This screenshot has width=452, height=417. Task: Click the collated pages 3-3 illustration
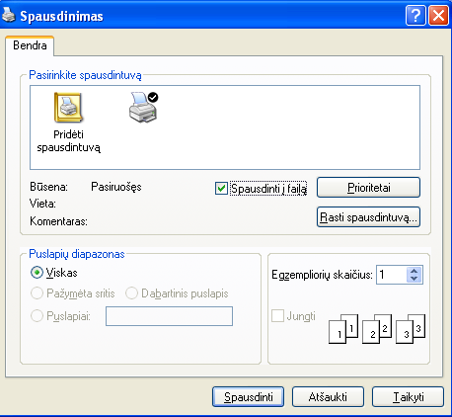click(x=411, y=328)
